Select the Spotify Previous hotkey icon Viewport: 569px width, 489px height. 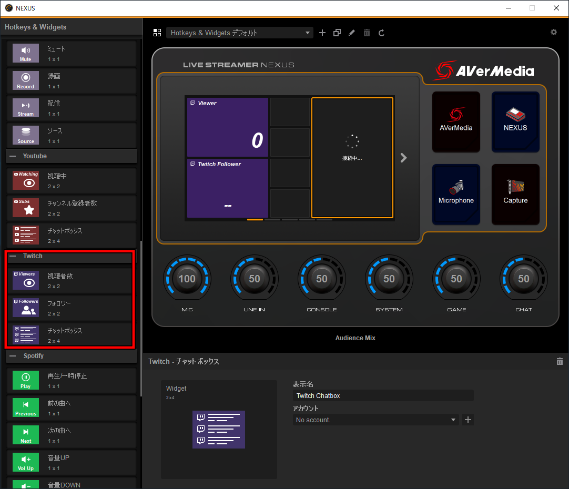tap(26, 407)
